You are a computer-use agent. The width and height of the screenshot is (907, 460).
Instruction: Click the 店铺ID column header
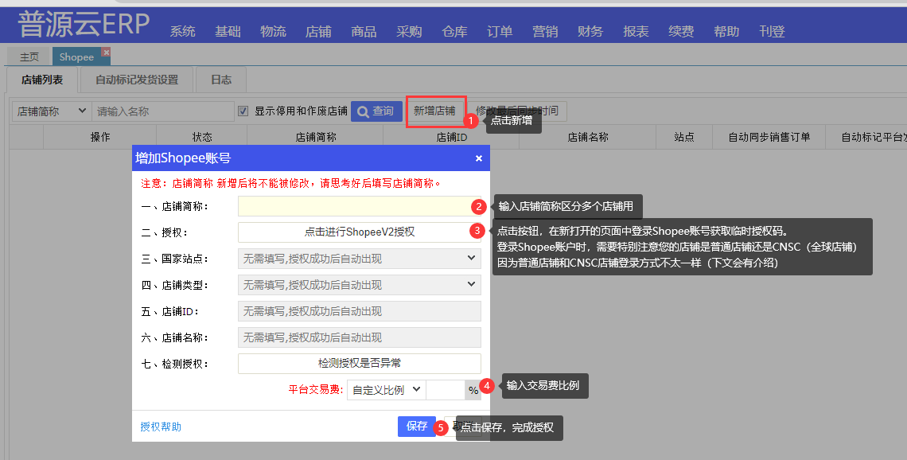(451, 137)
